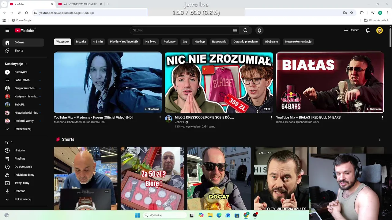Start voice search with the microphone

[x=259, y=30]
